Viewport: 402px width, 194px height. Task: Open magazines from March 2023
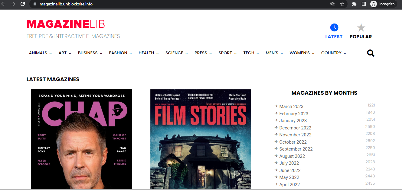pos(291,106)
